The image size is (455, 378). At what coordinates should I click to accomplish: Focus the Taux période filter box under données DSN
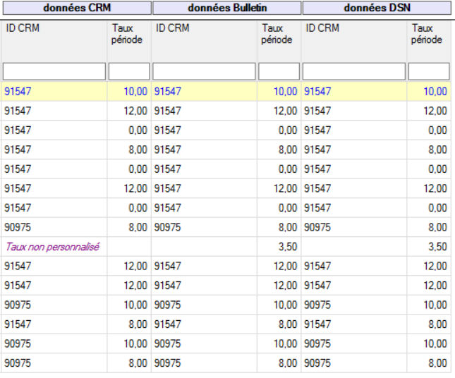pos(429,71)
